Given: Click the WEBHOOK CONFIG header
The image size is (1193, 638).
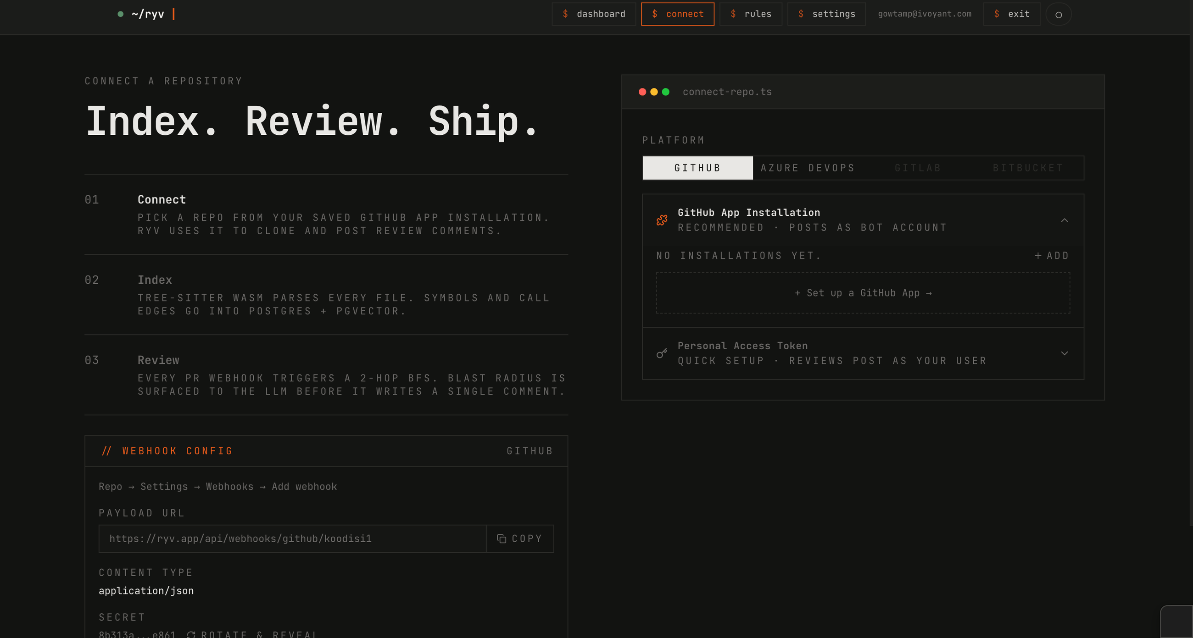Looking at the screenshot, I should click(167, 451).
